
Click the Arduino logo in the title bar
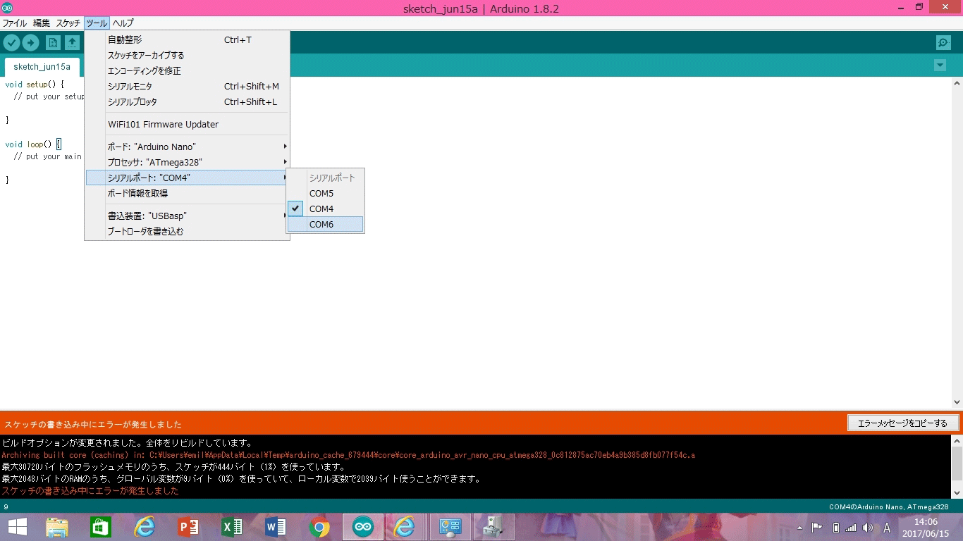(x=7, y=8)
